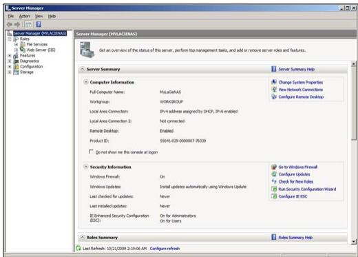Screen dimensions: 358x257
Task: Click 'Not connected' Local Area Connection 2 value
Action: (172, 121)
